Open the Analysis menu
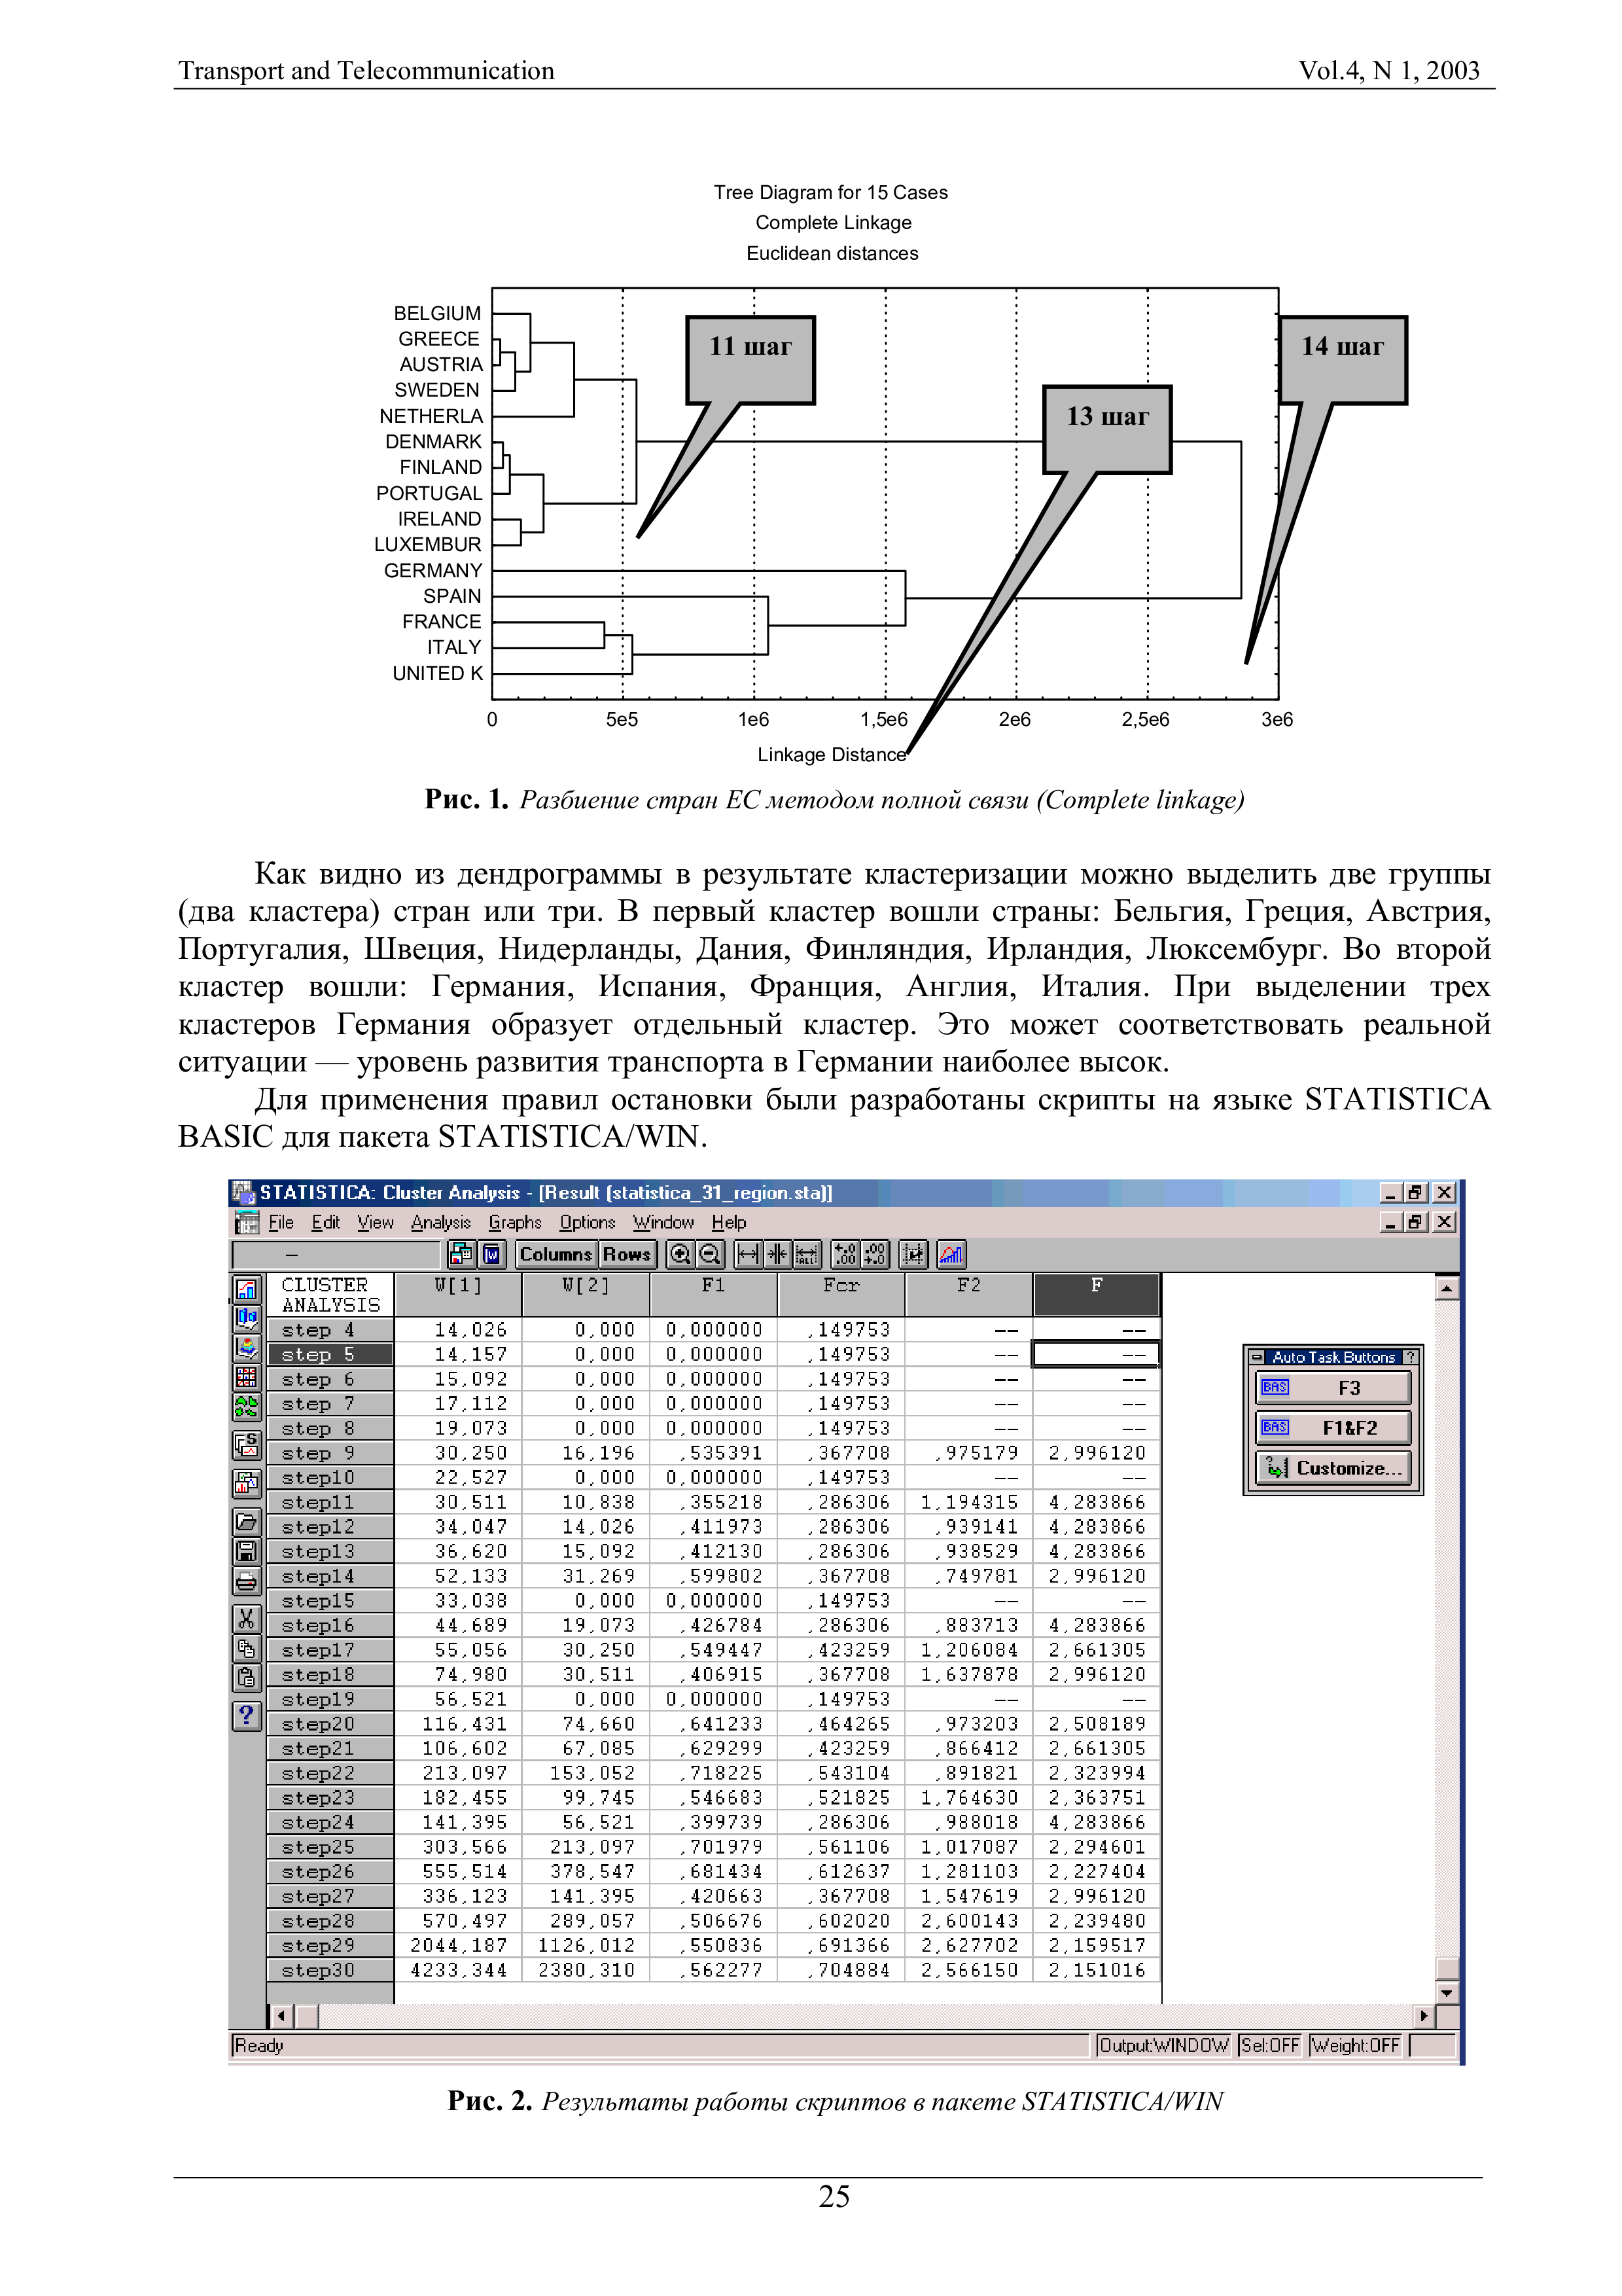 (440, 1222)
